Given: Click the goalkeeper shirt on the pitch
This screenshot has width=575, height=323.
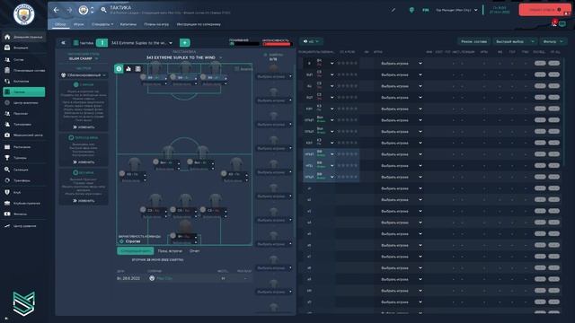Looking at the screenshot, I should (185, 227).
